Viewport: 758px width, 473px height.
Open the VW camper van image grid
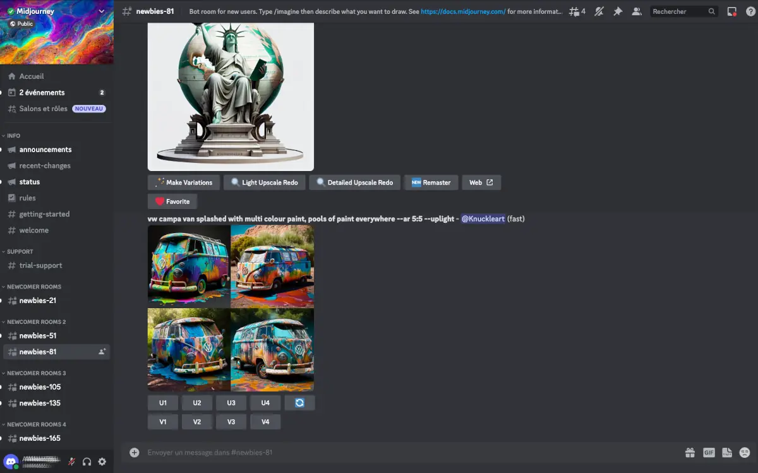[x=231, y=308]
